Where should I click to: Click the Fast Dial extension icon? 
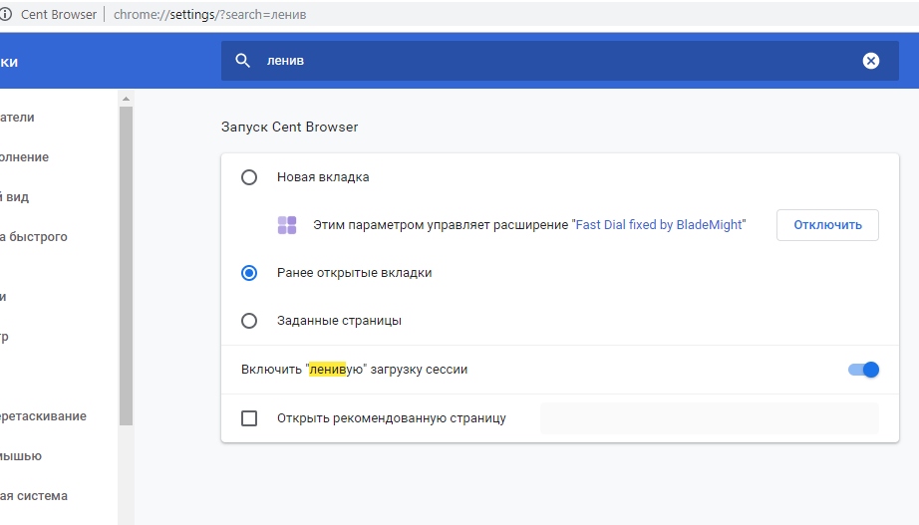[x=287, y=225]
